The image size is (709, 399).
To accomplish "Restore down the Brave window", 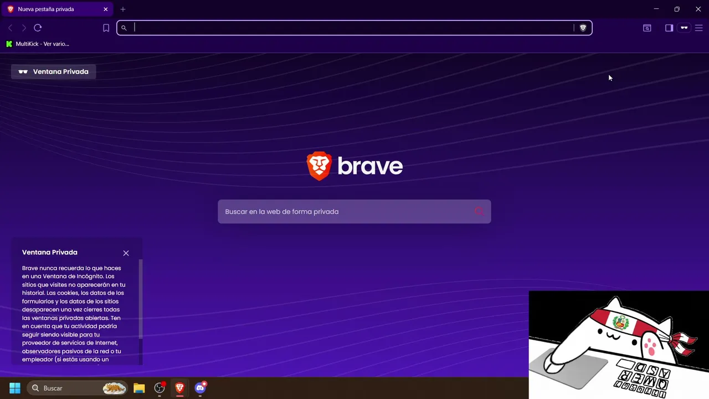I will tap(677, 9).
